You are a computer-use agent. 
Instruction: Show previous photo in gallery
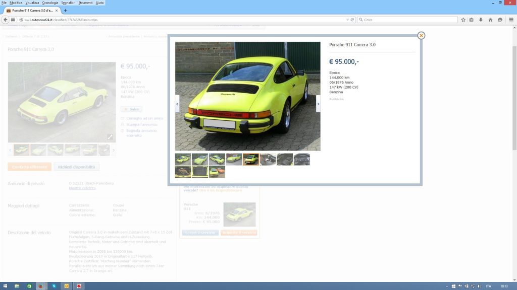point(177,104)
